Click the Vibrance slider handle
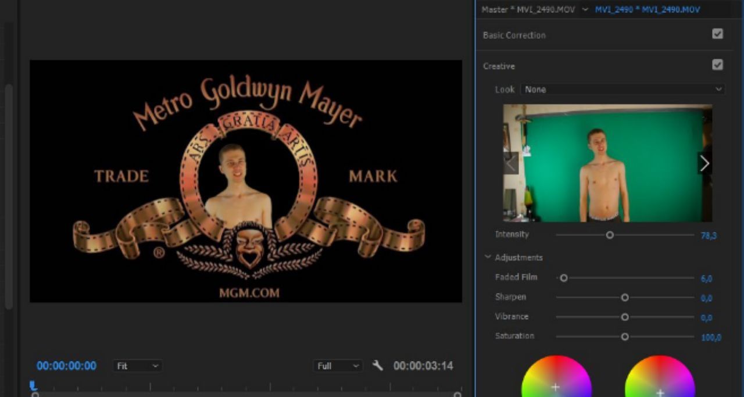The height and width of the screenshot is (397, 744). coord(625,317)
